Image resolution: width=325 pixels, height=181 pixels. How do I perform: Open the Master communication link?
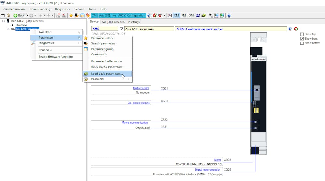click(135, 123)
